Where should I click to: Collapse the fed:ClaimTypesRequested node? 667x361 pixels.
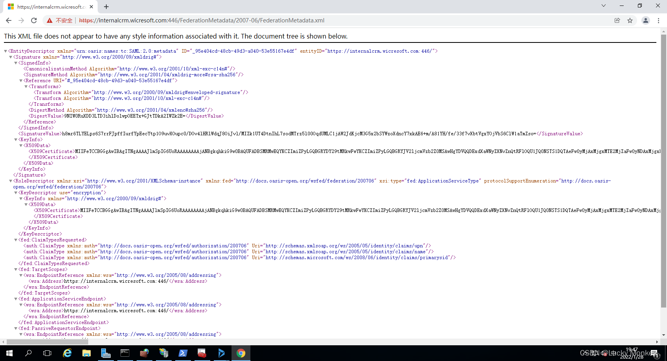pos(16,240)
